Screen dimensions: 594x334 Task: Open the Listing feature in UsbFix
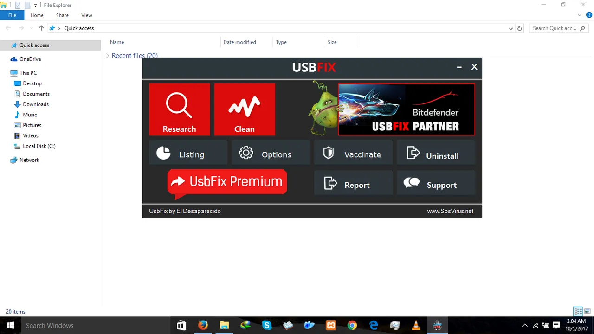[188, 153]
